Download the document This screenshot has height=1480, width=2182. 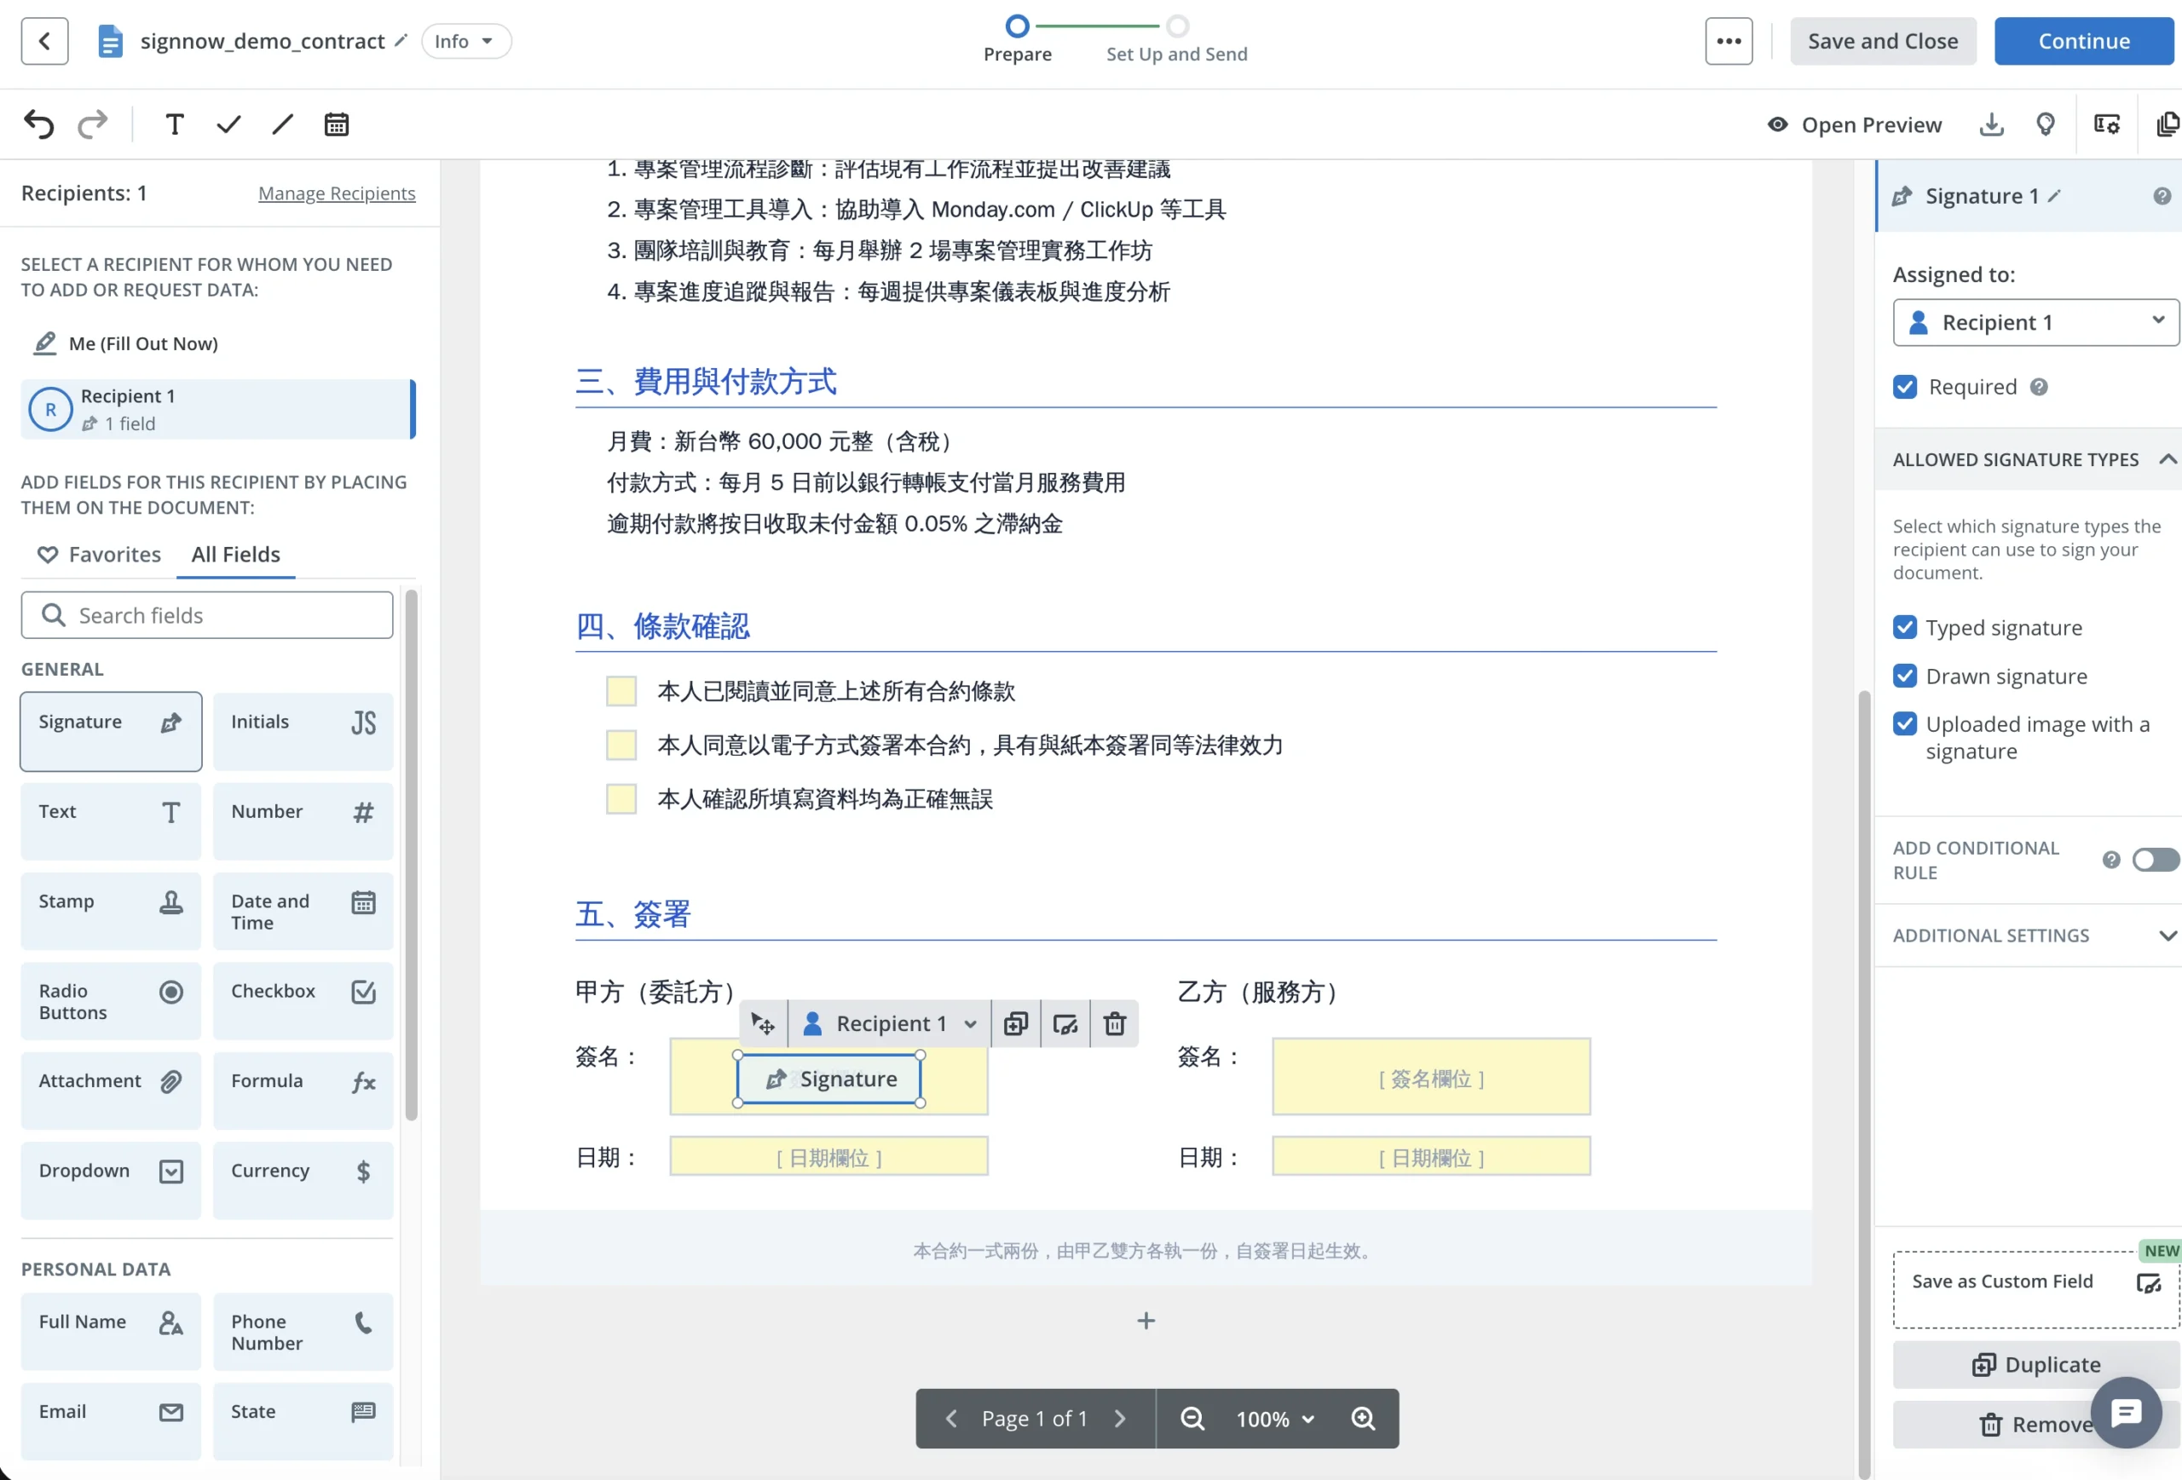click(1990, 124)
